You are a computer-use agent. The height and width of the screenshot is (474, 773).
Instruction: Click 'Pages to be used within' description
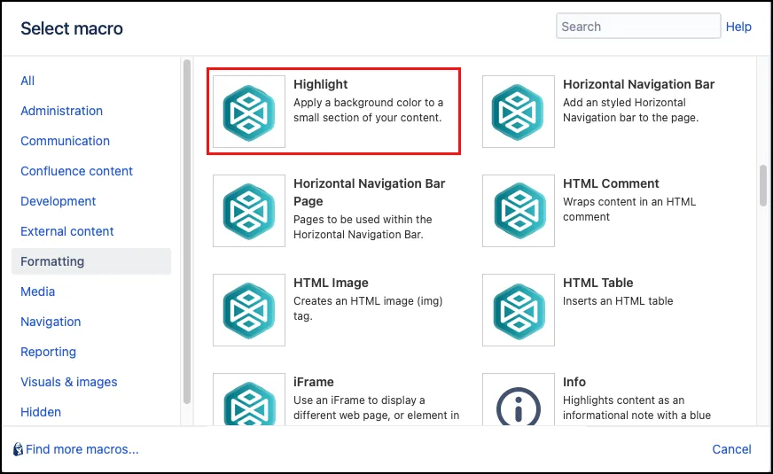pos(363,227)
